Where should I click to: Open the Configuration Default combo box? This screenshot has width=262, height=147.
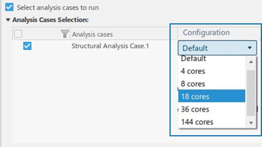(217, 48)
